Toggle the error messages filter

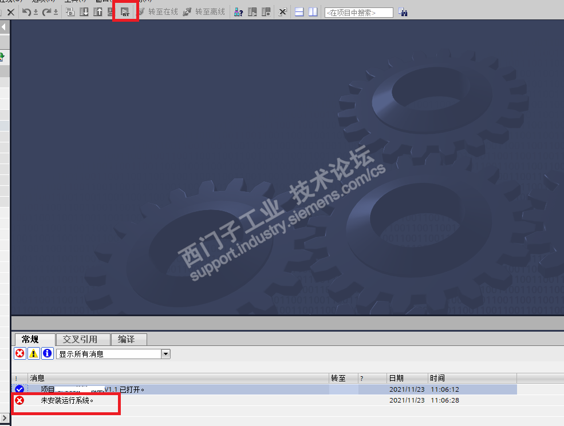click(x=20, y=353)
